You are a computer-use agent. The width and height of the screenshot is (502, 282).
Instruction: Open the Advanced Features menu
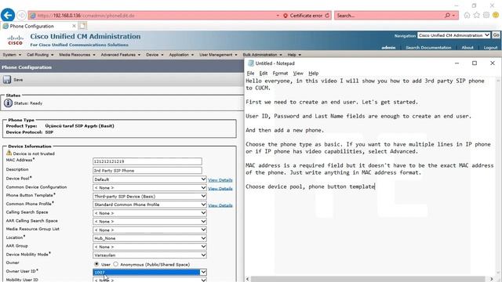click(x=120, y=55)
